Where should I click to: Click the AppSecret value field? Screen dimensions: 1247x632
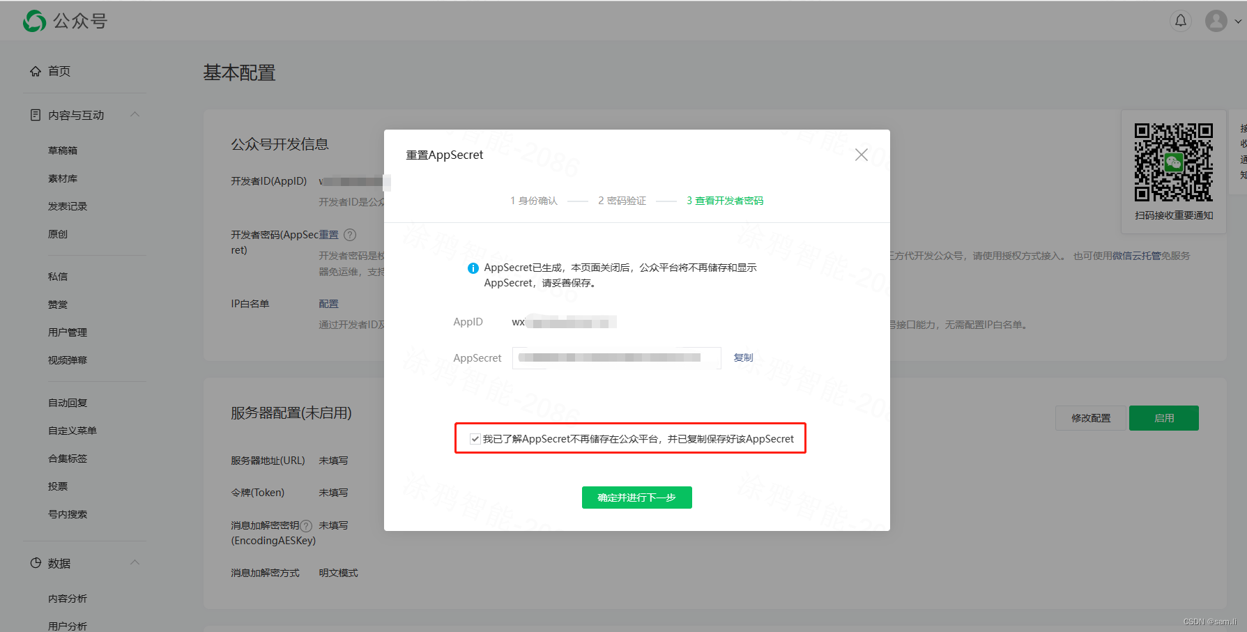tap(616, 357)
